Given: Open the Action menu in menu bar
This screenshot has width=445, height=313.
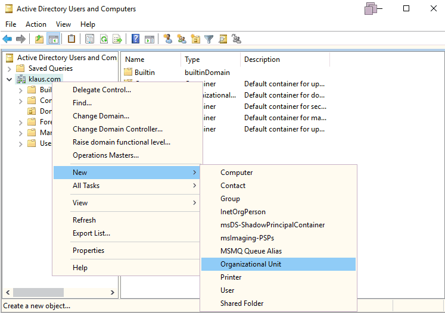Looking at the screenshot, I should point(36,24).
